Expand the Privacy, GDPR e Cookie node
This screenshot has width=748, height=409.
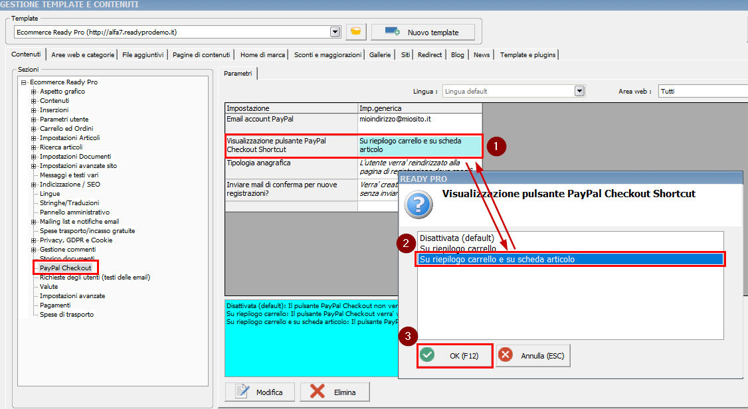(x=33, y=240)
